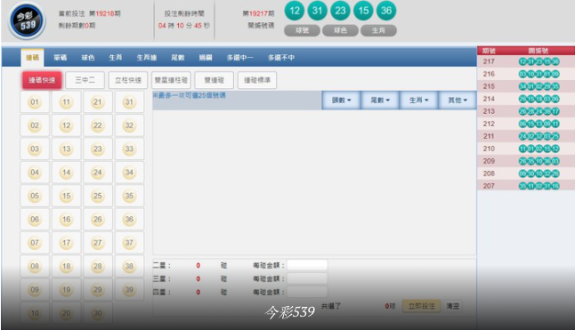The image size is (575, 330).
Task: Click the 四星 amount input field
Action: (x=307, y=292)
